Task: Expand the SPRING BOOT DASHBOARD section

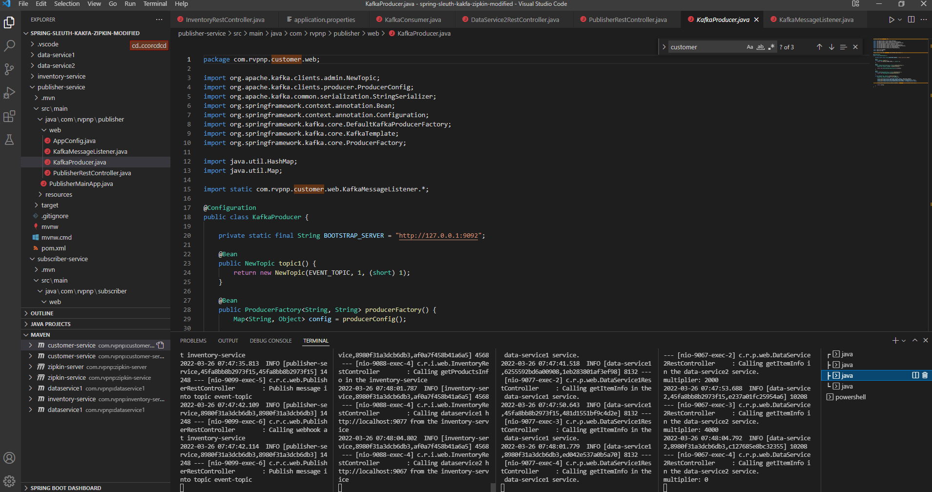Action: point(66,488)
